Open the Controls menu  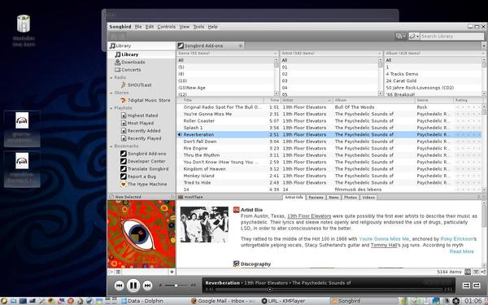coord(166,27)
